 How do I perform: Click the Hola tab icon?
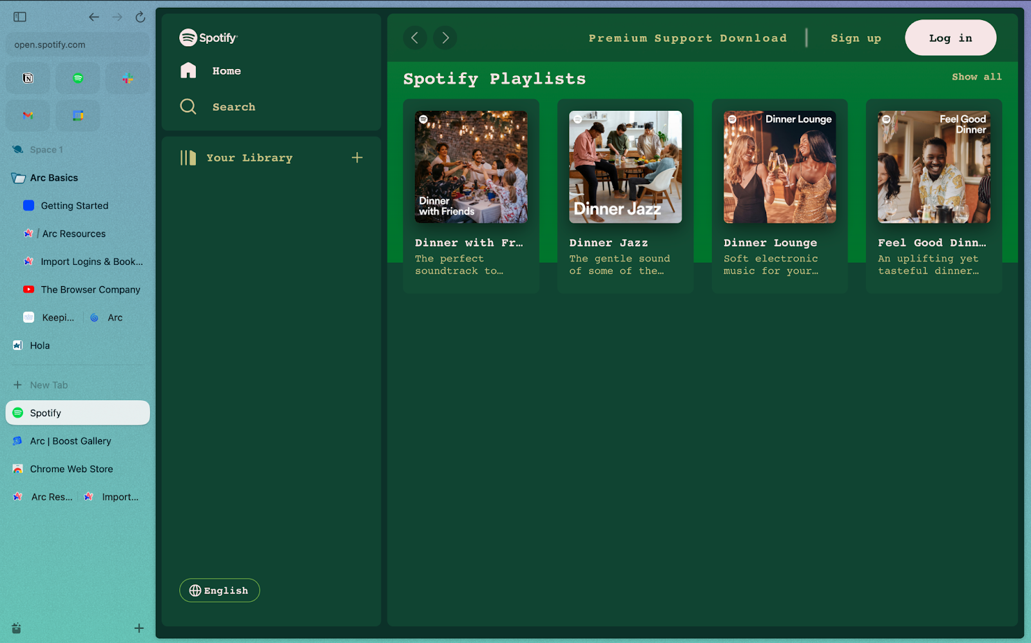click(18, 345)
